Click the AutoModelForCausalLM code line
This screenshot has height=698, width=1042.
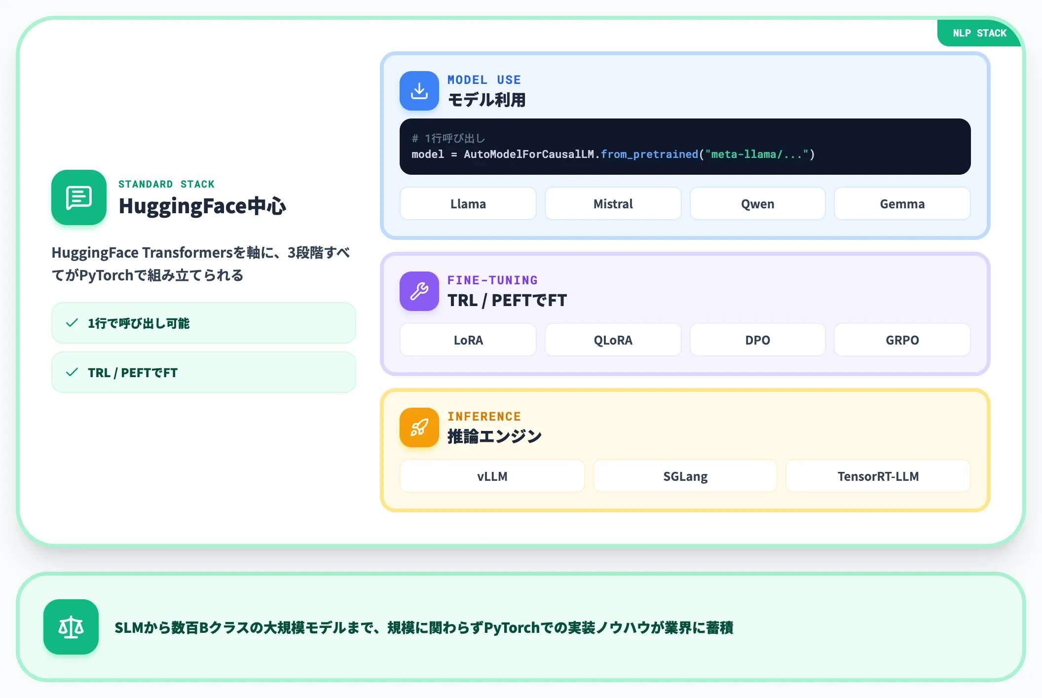[x=613, y=155]
